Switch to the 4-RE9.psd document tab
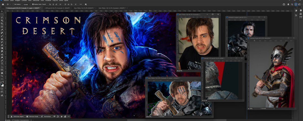 pyautogui.click(x=57, y=8)
